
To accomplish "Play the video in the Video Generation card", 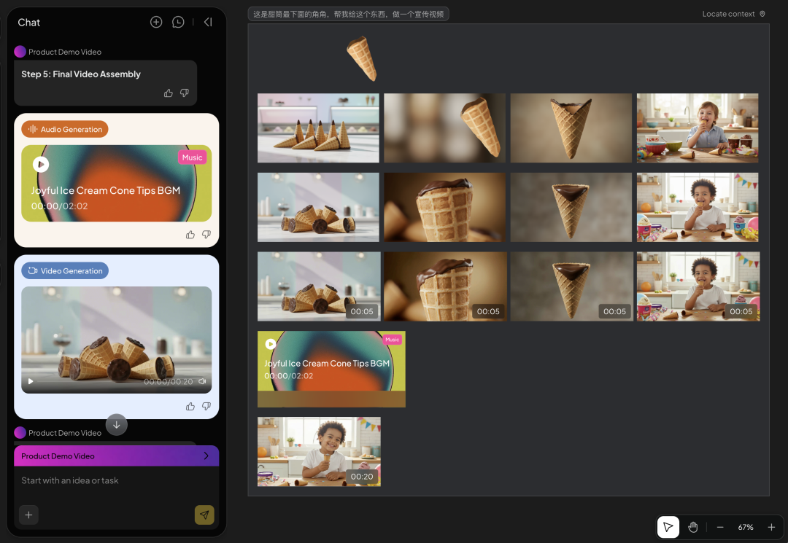I will 31,381.
